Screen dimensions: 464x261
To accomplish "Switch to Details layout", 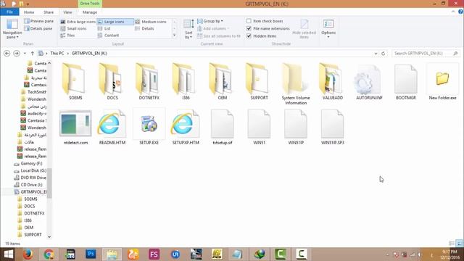I will (144, 28).
